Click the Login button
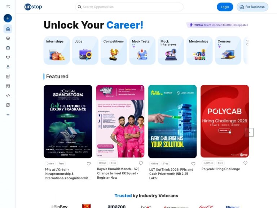The image size is (277, 208). click(x=225, y=7)
